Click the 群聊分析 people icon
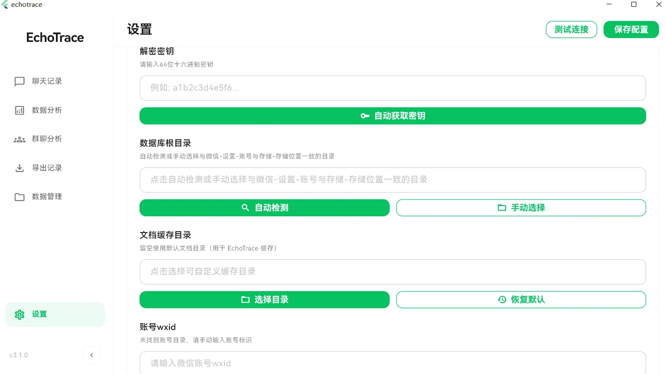Viewport: 665px width, 374px height. pos(20,139)
